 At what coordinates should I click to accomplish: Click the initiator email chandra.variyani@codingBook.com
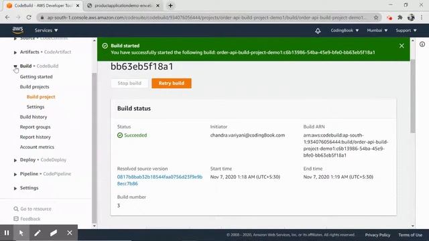click(x=247, y=135)
